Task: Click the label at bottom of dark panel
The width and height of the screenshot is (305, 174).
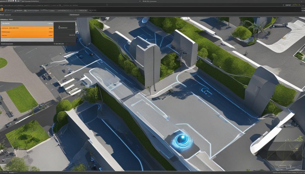Action: pos(59,44)
